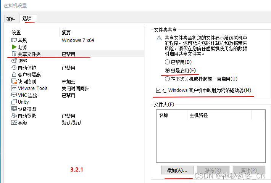This screenshot has height=183, width=271.
Task: Click the 自动保护 AutoProtect clock icon
Action: pos(14,68)
